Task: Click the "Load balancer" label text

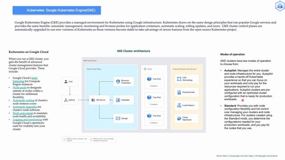Action: click(x=188, y=105)
